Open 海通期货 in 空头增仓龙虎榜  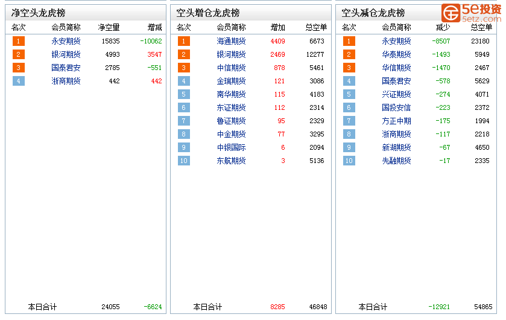(x=231, y=41)
